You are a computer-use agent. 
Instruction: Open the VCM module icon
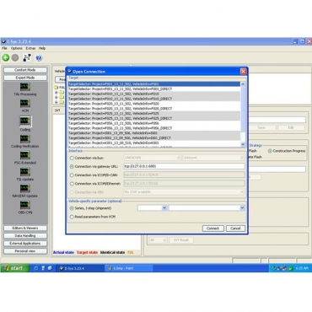tap(25, 104)
